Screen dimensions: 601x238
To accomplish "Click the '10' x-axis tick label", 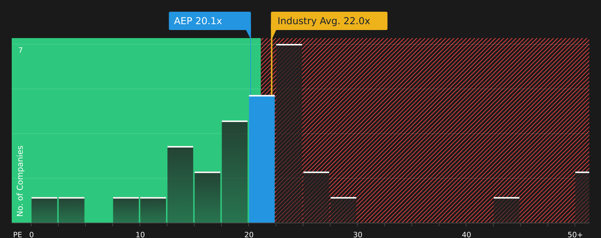I will [140, 235].
